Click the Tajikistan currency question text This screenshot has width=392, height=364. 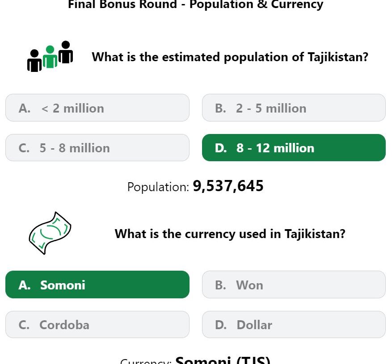[x=230, y=234]
